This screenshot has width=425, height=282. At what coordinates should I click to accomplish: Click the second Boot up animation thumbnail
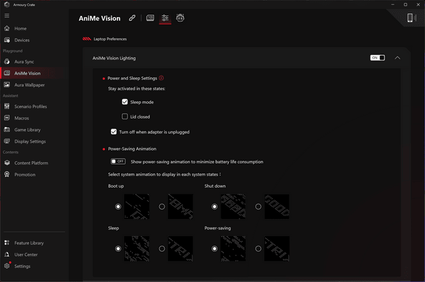pos(181,206)
